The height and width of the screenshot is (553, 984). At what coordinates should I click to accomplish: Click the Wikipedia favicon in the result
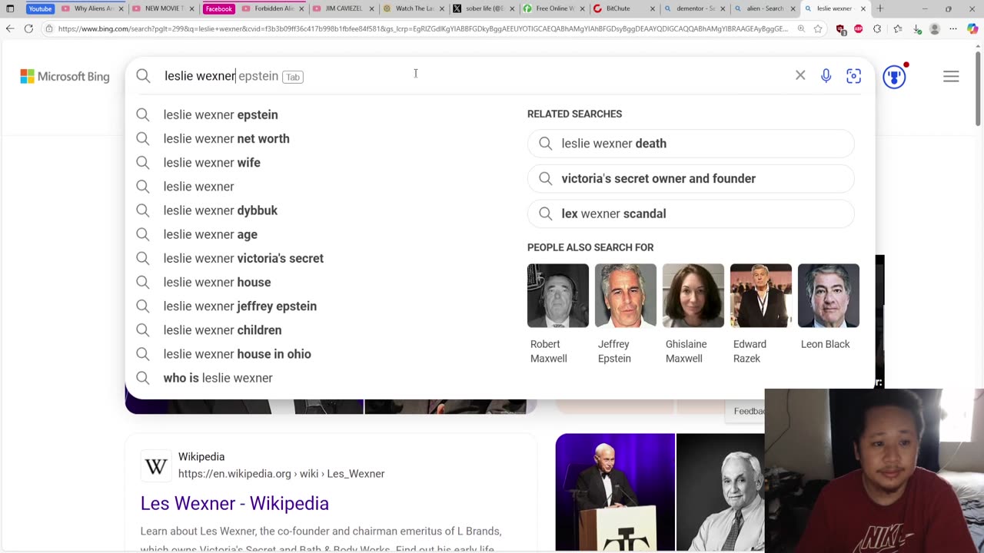tap(156, 465)
